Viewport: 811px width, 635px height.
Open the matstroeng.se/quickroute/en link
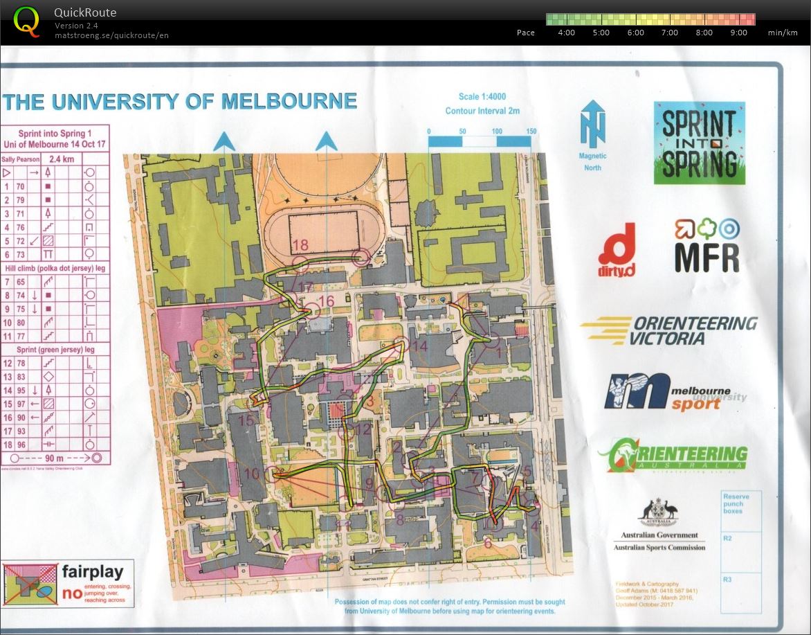tap(111, 35)
